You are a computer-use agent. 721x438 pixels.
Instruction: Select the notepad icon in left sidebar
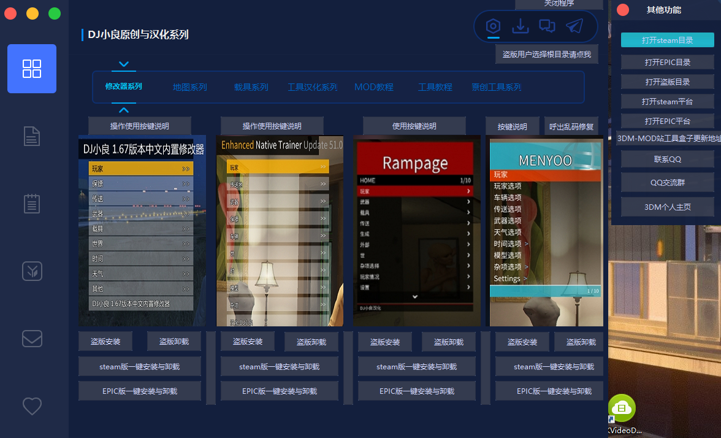pyautogui.click(x=32, y=204)
